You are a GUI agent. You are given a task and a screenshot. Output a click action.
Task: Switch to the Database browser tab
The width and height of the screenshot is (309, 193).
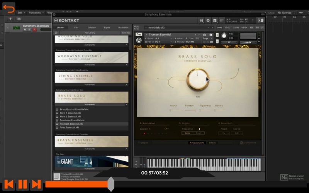pos(92,27)
